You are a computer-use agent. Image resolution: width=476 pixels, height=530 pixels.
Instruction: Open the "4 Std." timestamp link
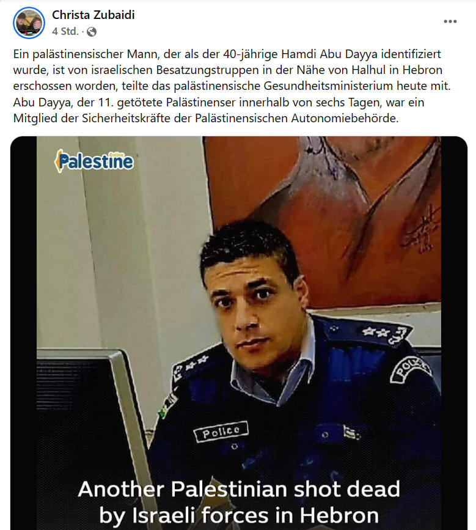65,31
